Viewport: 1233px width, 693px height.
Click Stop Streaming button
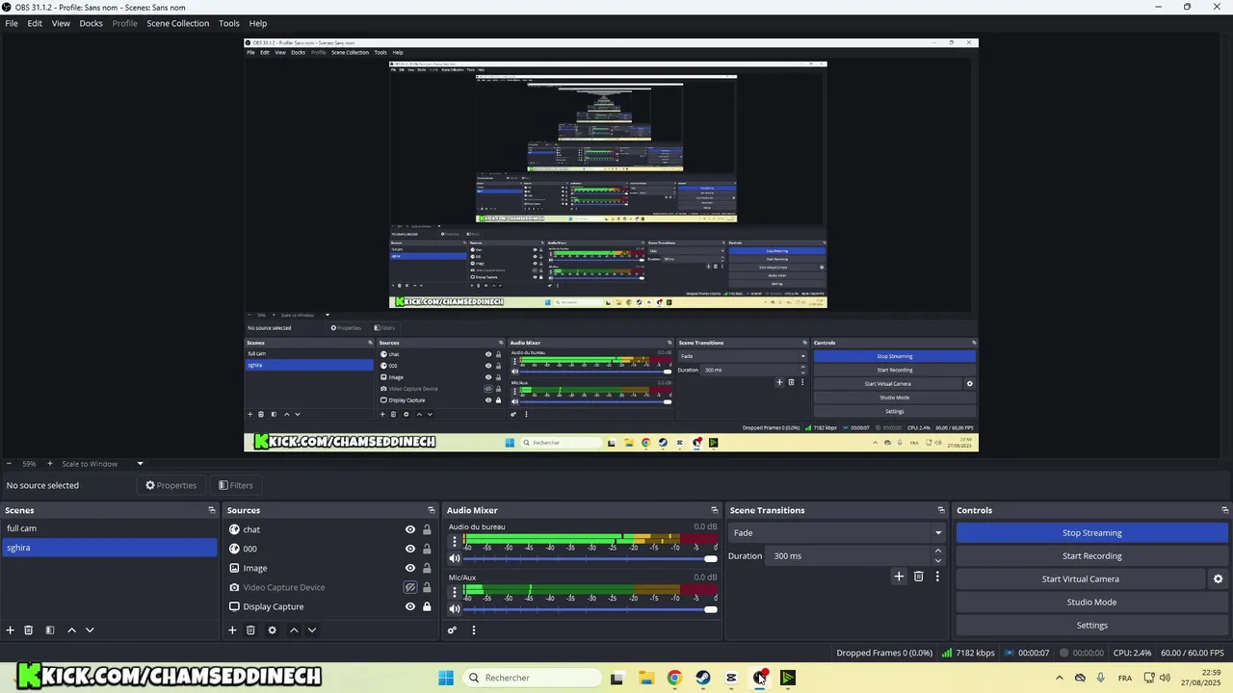[x=1092, y=532]
